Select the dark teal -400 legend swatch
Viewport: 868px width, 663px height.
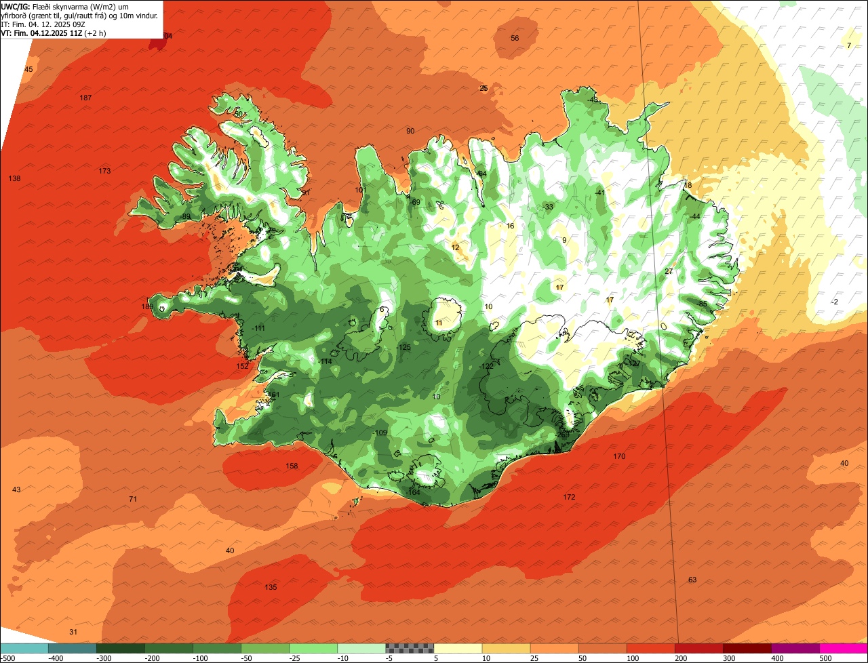click(x=73, y=648)
